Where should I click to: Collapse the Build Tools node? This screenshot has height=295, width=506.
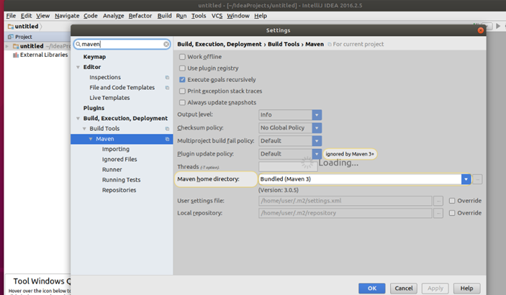[x=84, y=129]
